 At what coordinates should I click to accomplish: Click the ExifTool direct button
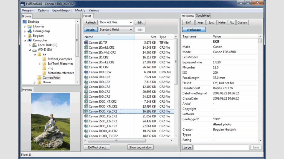97,147
